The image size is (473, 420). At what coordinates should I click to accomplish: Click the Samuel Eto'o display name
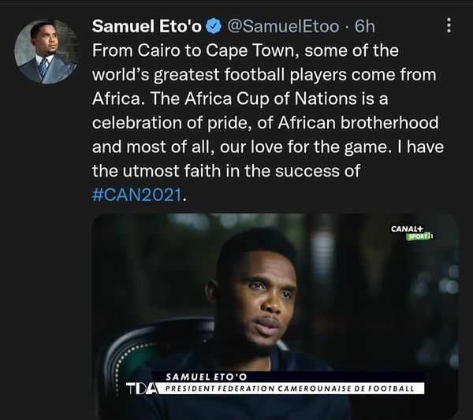pos(147,27)
